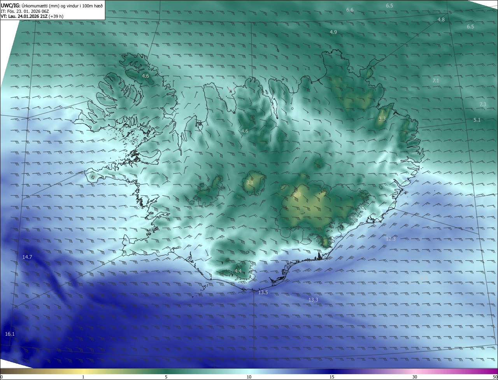The width and height of the screenshot is (498, 380).
Task: Select the 4.9 value north of Iceland
Action: coord(333,32)
